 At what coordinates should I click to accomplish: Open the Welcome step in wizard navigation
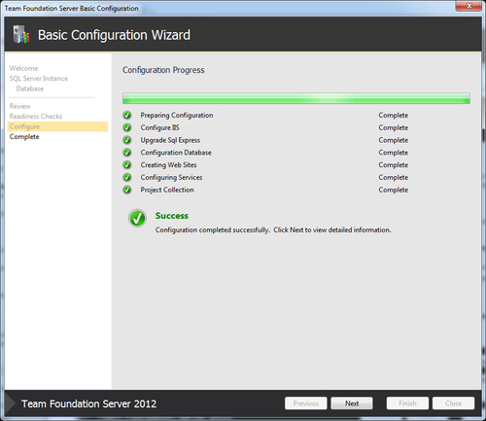point(23,68)
